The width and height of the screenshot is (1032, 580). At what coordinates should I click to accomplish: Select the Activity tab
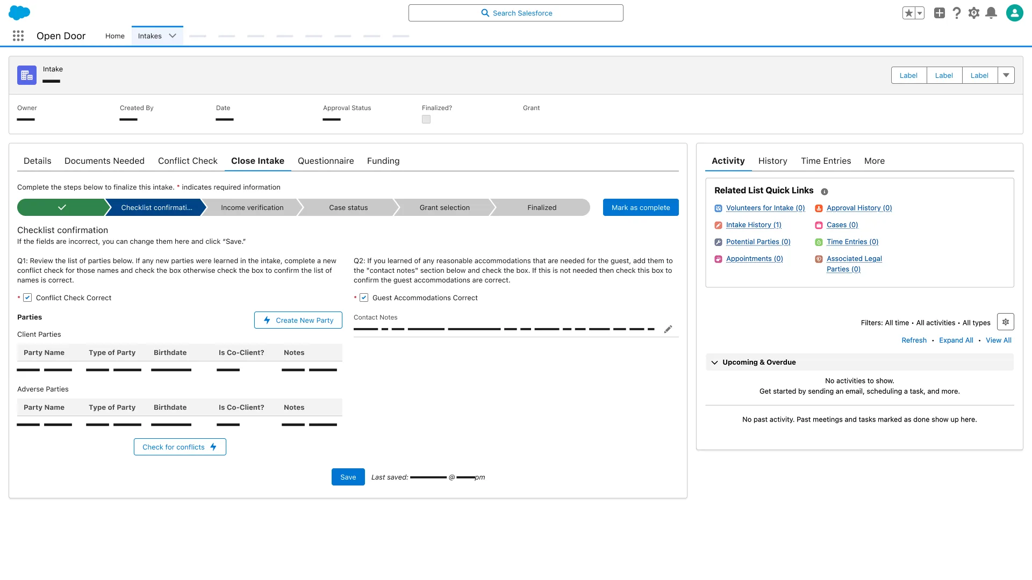click(x=728, y=161)
